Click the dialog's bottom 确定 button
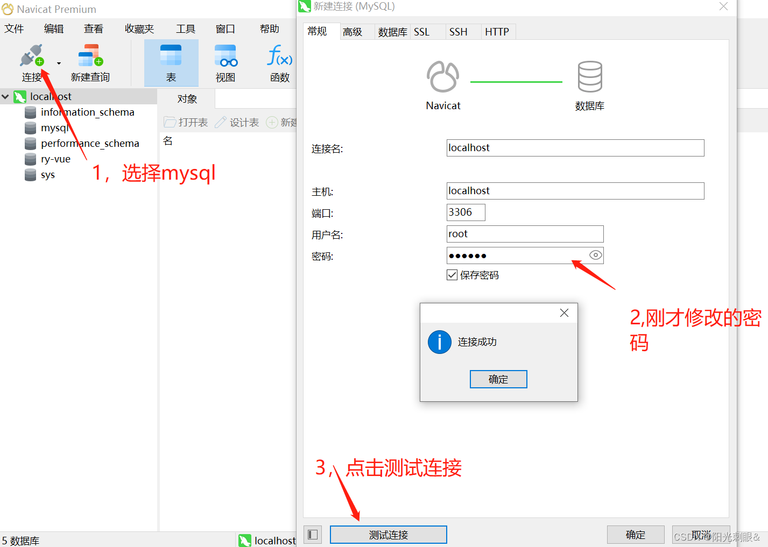 636,535
